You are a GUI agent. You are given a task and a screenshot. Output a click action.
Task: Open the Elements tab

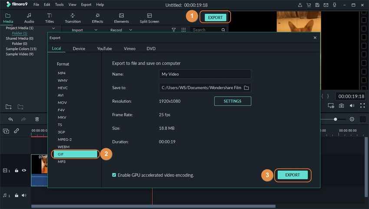point(122,18)
